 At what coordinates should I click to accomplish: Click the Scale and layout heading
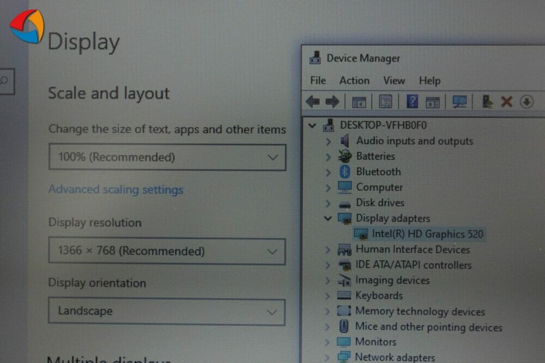click(109, 94)
